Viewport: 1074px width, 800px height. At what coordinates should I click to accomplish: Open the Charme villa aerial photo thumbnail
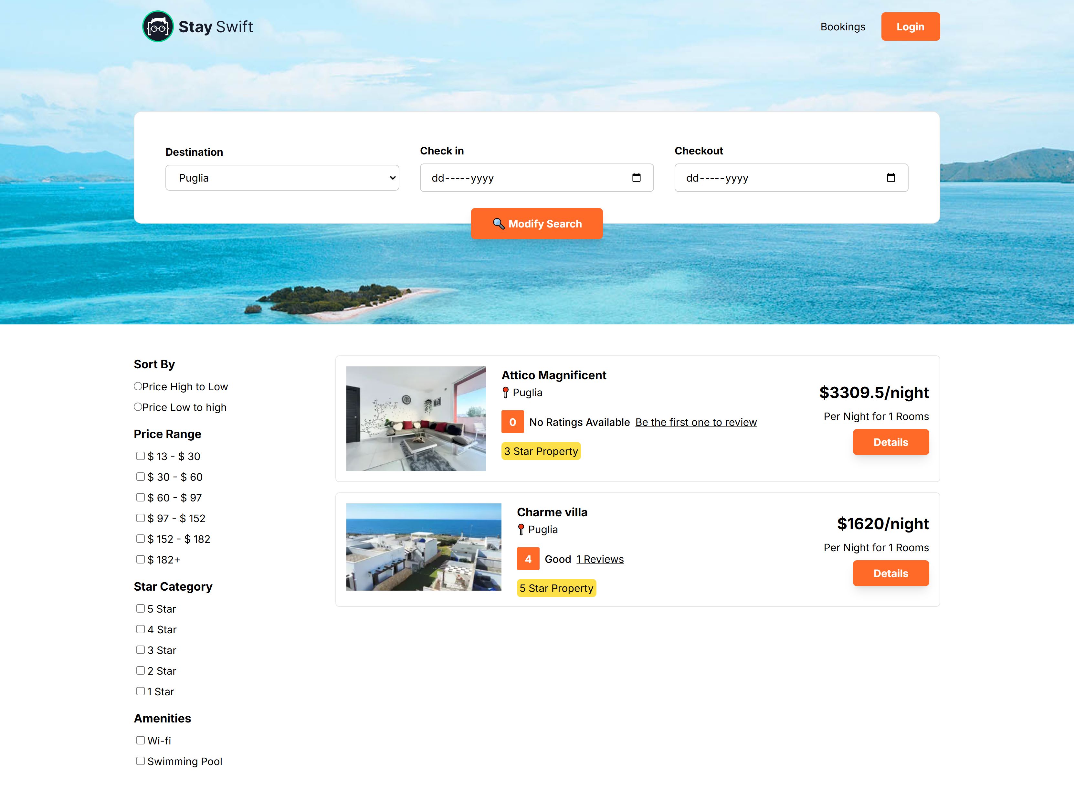423,547
